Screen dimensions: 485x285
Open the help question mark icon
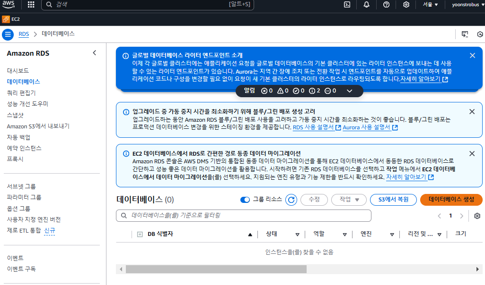[x=386, y=5]
